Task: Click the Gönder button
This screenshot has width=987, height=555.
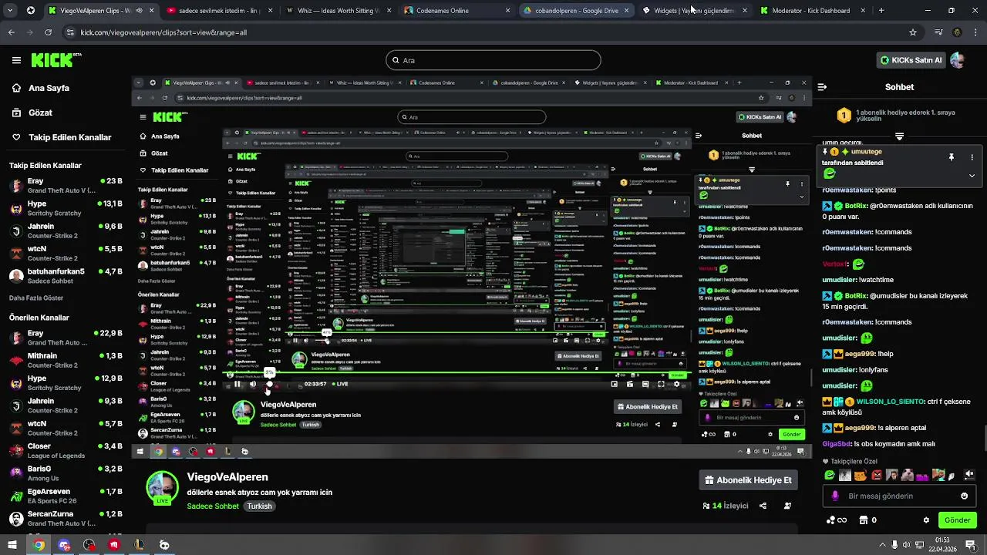Action: pos(957,520)
